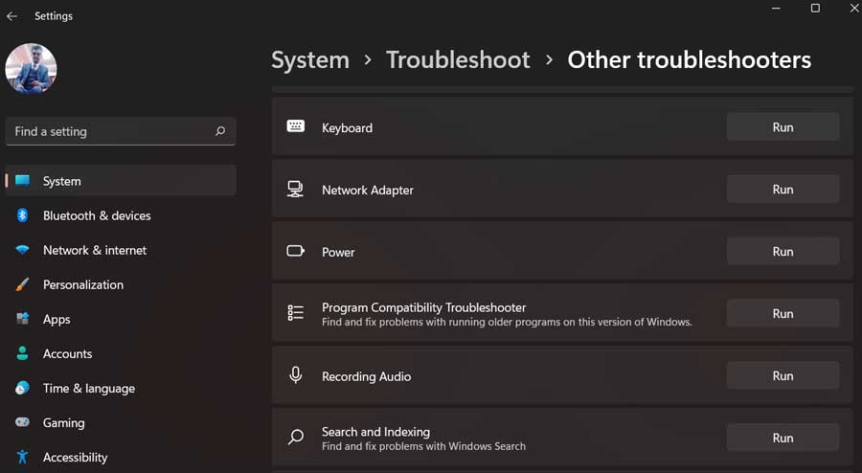This screenshot has height=473, width=862.
Task: Go to System in the breadcrumb
Action: [x=310, y=60]
